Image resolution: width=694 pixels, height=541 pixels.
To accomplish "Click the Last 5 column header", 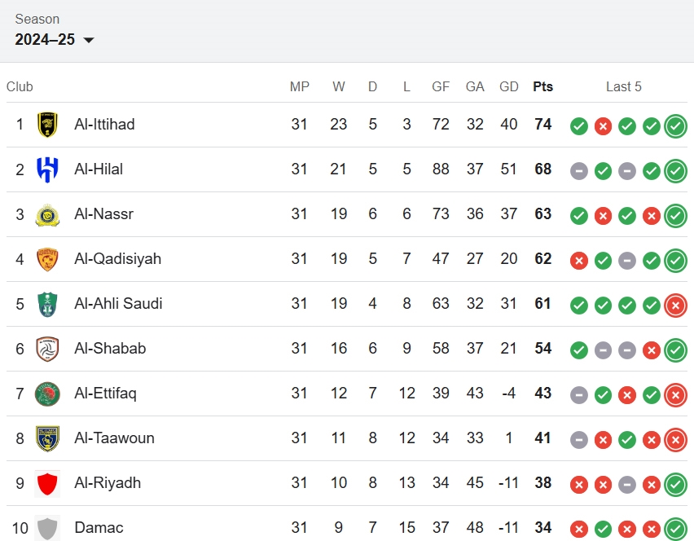I will click(623, 86).
